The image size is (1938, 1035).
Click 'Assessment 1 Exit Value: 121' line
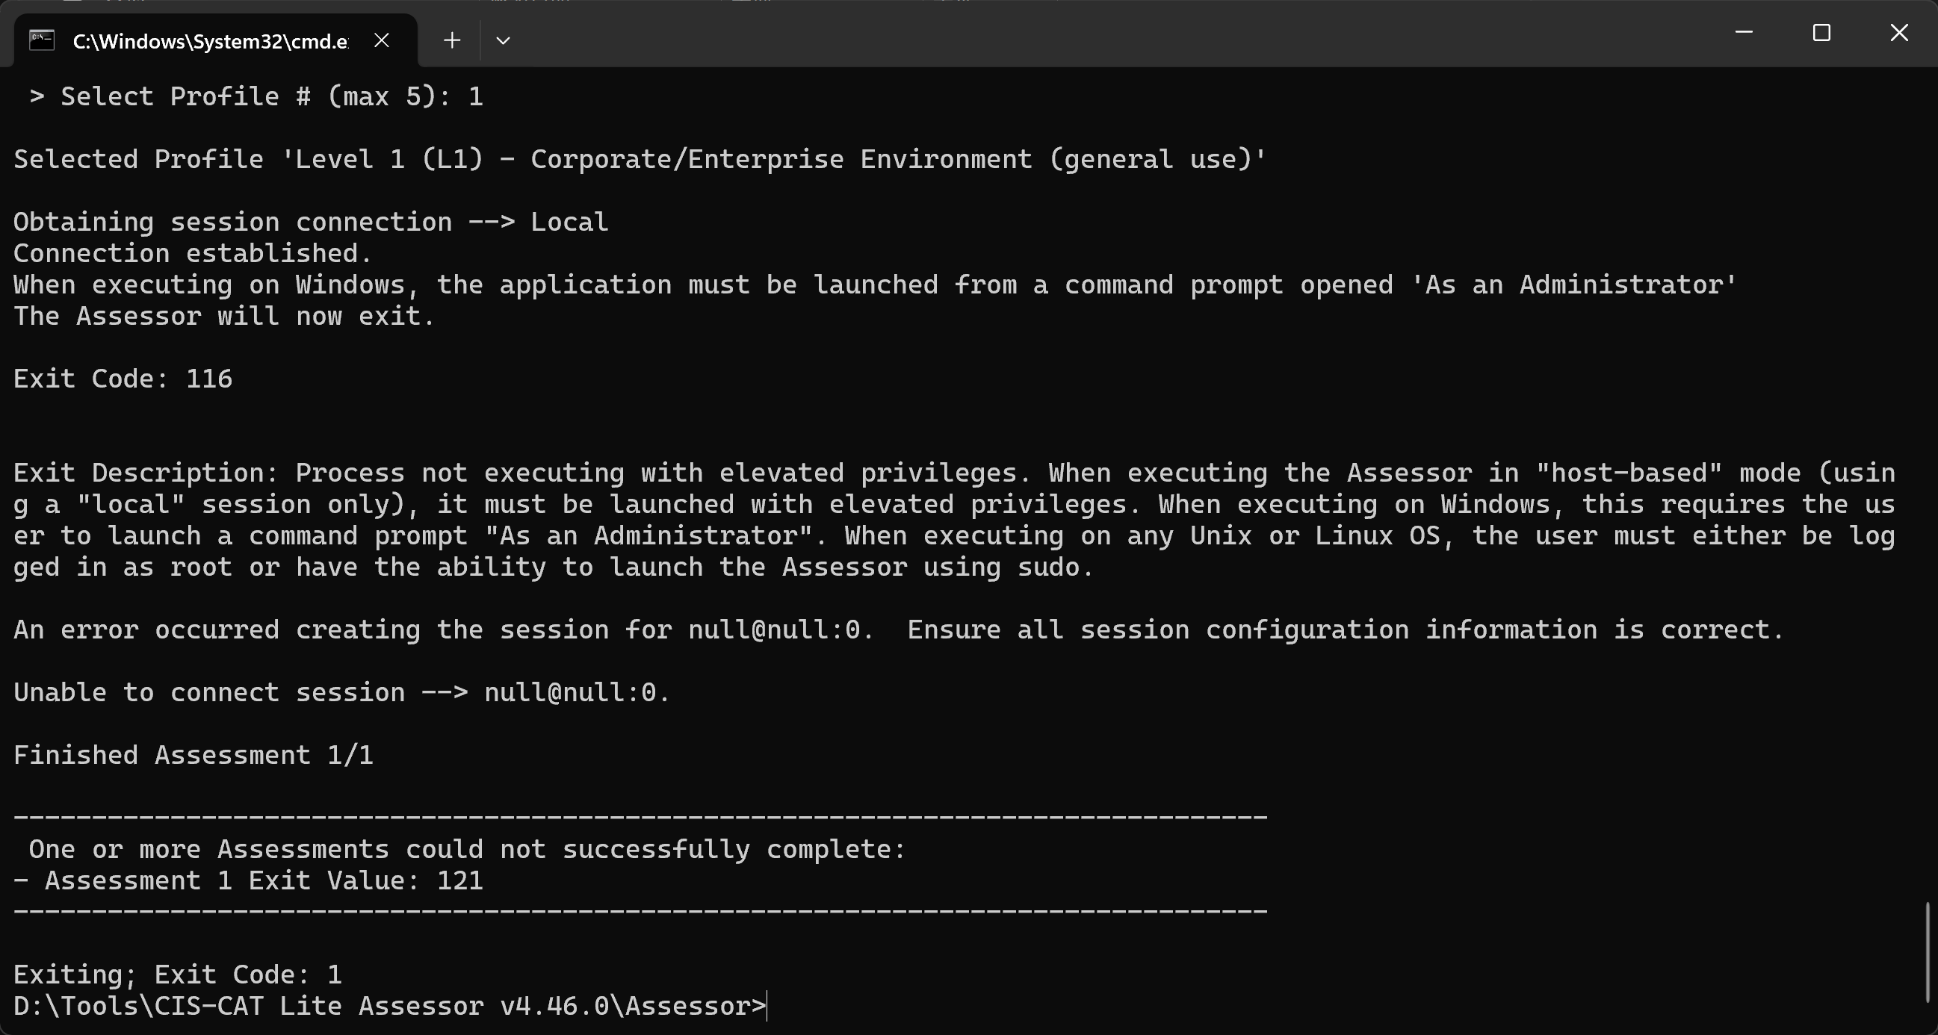[248, 880]
